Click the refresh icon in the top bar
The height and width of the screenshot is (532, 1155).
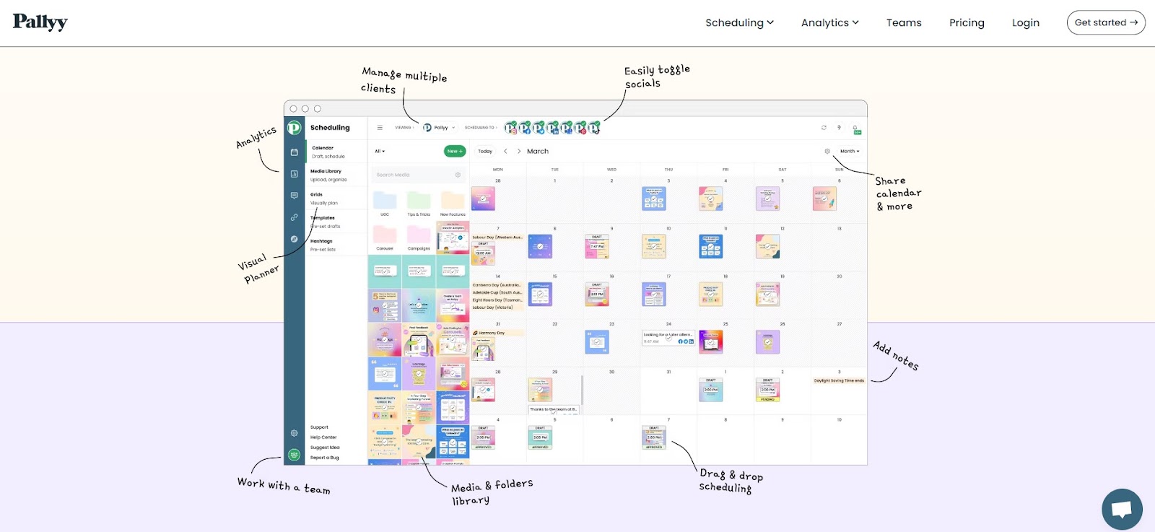click(824, 128)
